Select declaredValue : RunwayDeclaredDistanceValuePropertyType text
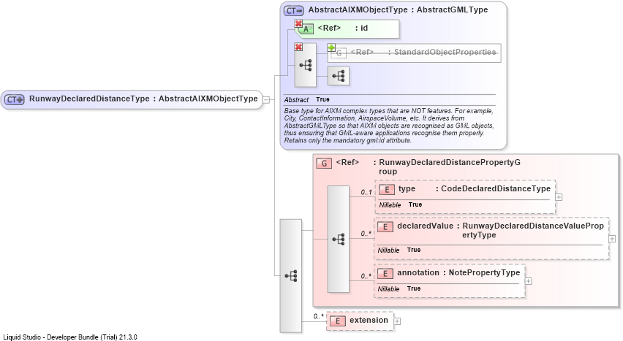Viewport: 623px width, 341px height. pyautogui.click(x=500, y=230)
